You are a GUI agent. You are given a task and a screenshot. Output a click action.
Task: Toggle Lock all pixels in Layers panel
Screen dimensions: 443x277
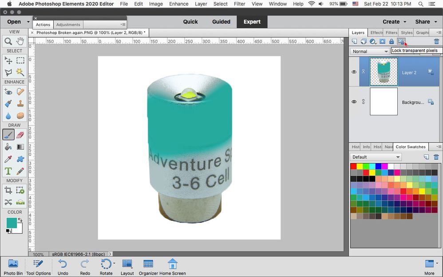coord(392,41)
